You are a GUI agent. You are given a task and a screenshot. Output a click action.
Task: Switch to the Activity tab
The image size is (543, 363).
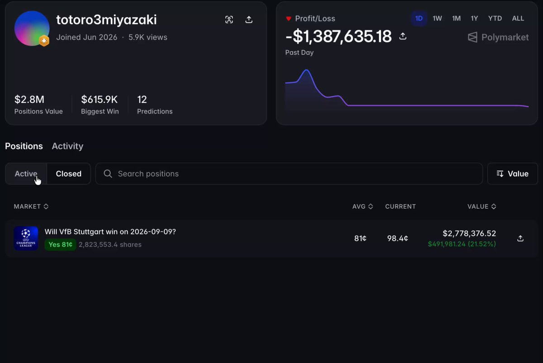point(67,146)
